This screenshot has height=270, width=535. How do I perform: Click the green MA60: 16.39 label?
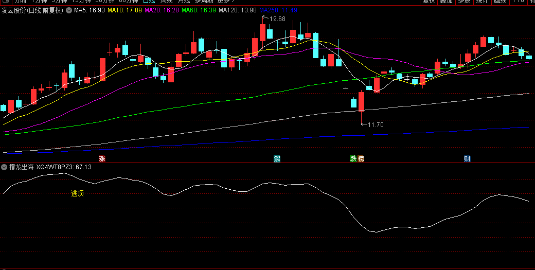pyautogui.click(x=199, y=11)
